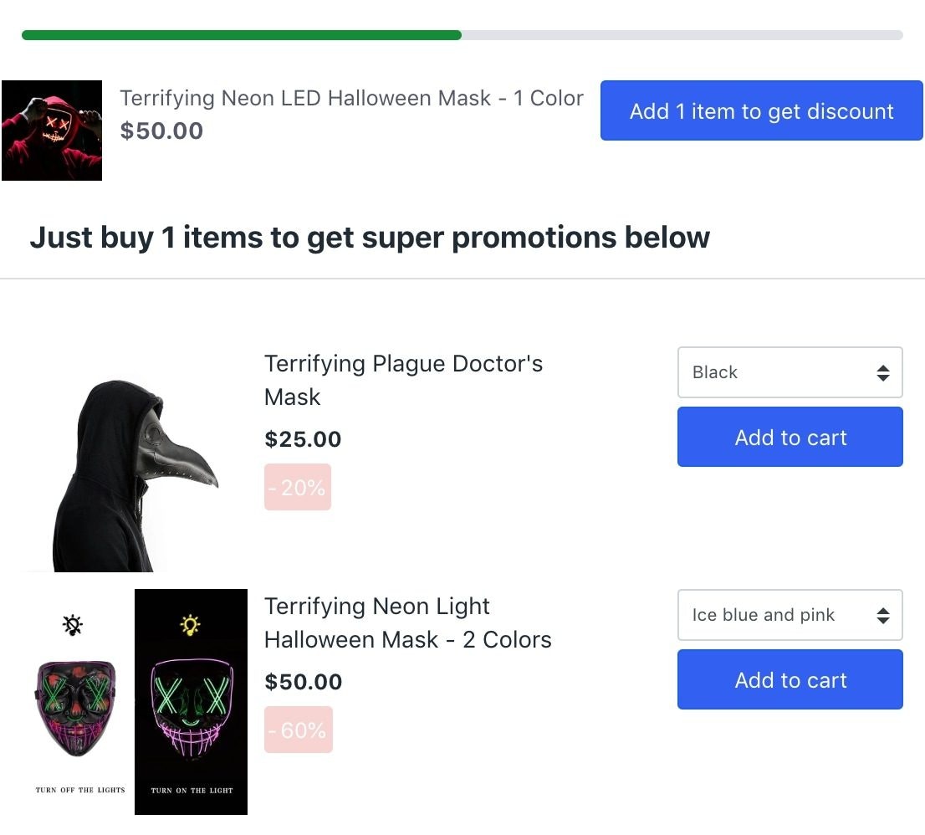Screen dimensions: 925x835
Task: Click the -60% discount badge
Action: (x=299, y=729)
